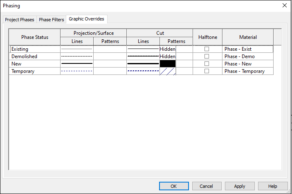Confirm the dialog with OK
This screenshot has height=194, width=292.
point(174,186)
